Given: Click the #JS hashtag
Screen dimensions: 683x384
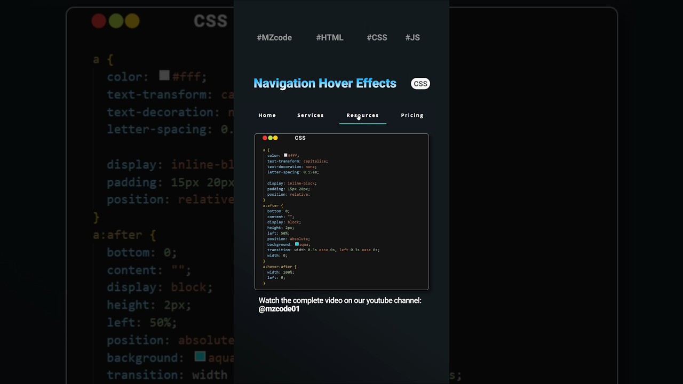Looking at the screenshot, I should point(412,37).
